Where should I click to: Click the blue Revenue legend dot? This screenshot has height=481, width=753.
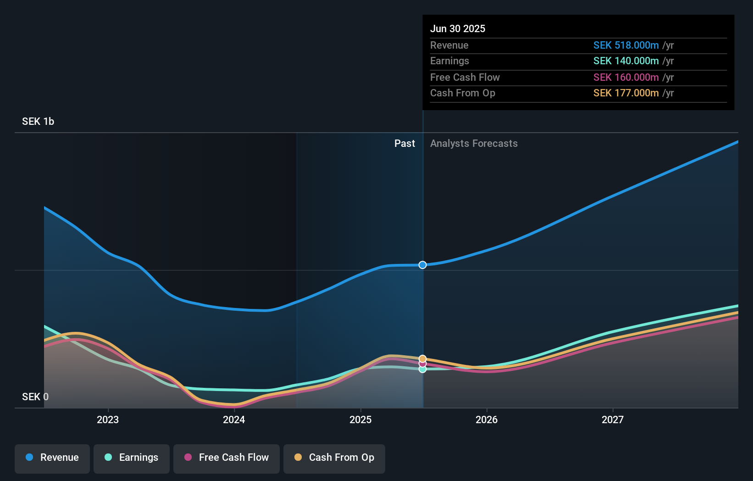pos(28,458)
